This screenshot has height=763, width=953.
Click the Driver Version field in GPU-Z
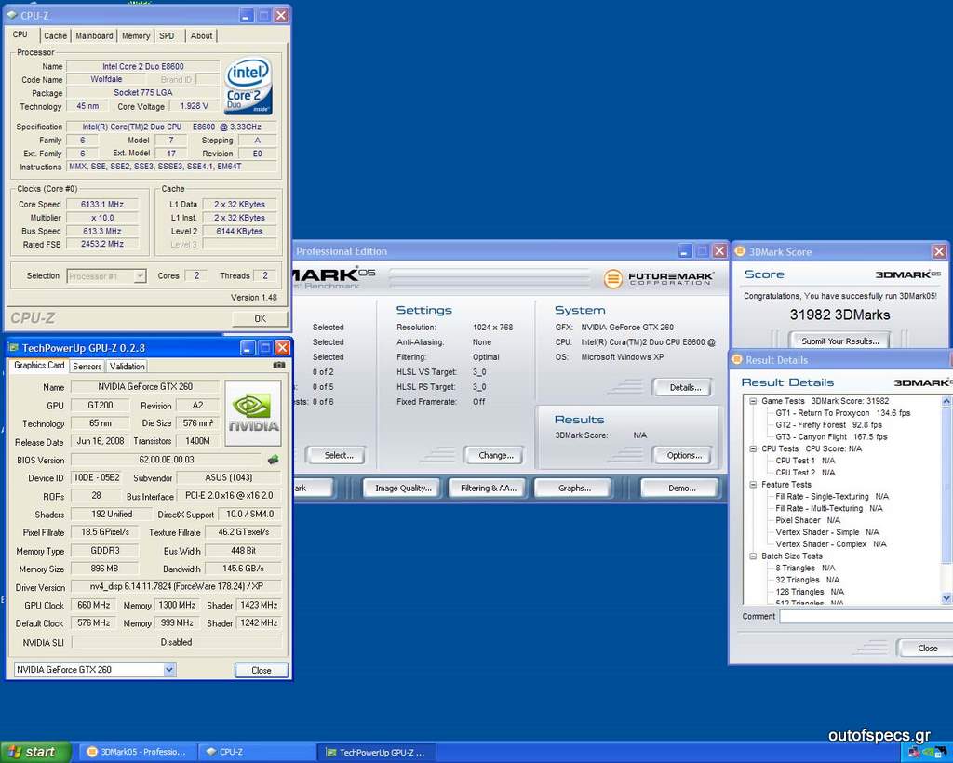coord(176,587)
